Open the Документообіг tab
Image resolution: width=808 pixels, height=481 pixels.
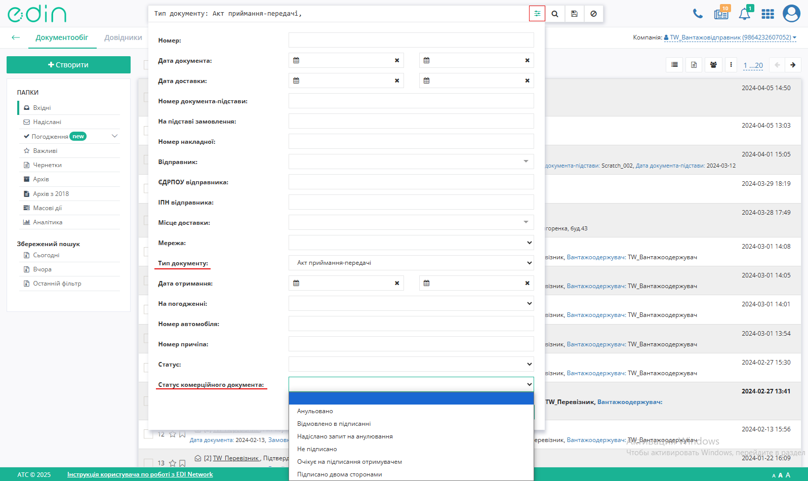pyautogui.click(x=62, y=37)
